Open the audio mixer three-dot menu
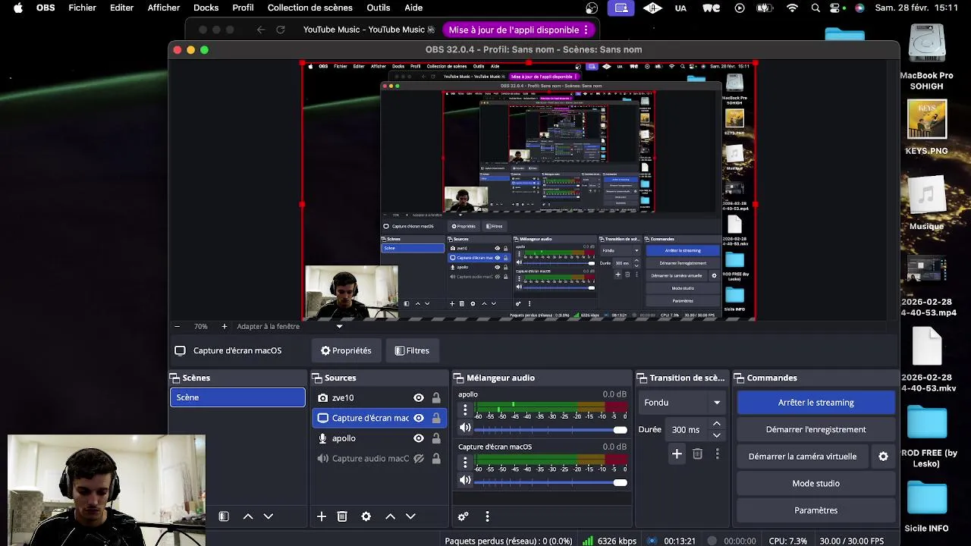Screen dimensions: 971x546 coord(487,516)
